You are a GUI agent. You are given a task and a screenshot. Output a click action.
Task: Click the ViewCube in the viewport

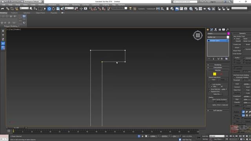(x=198, y=35)
